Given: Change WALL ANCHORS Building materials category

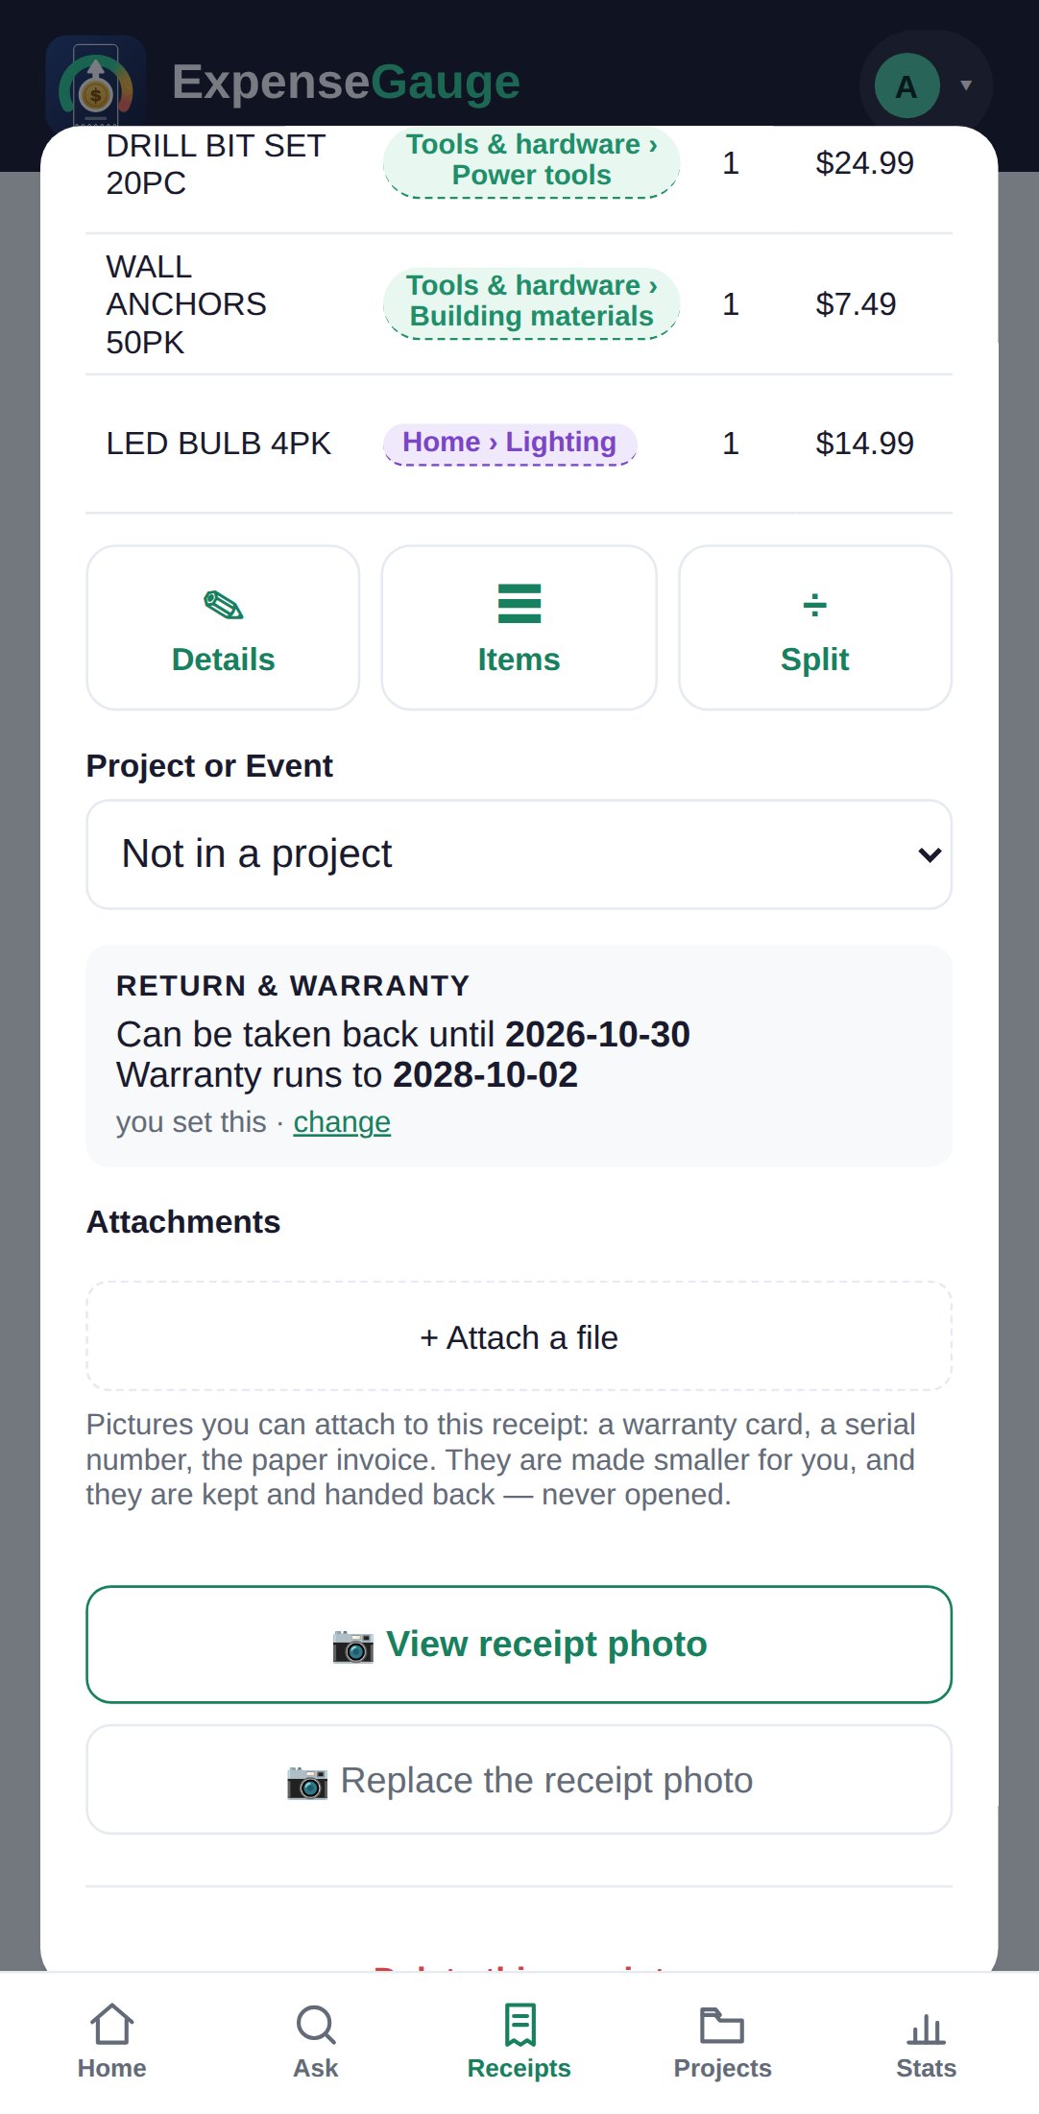Looking at the screenshot, I should coord(531,301).
